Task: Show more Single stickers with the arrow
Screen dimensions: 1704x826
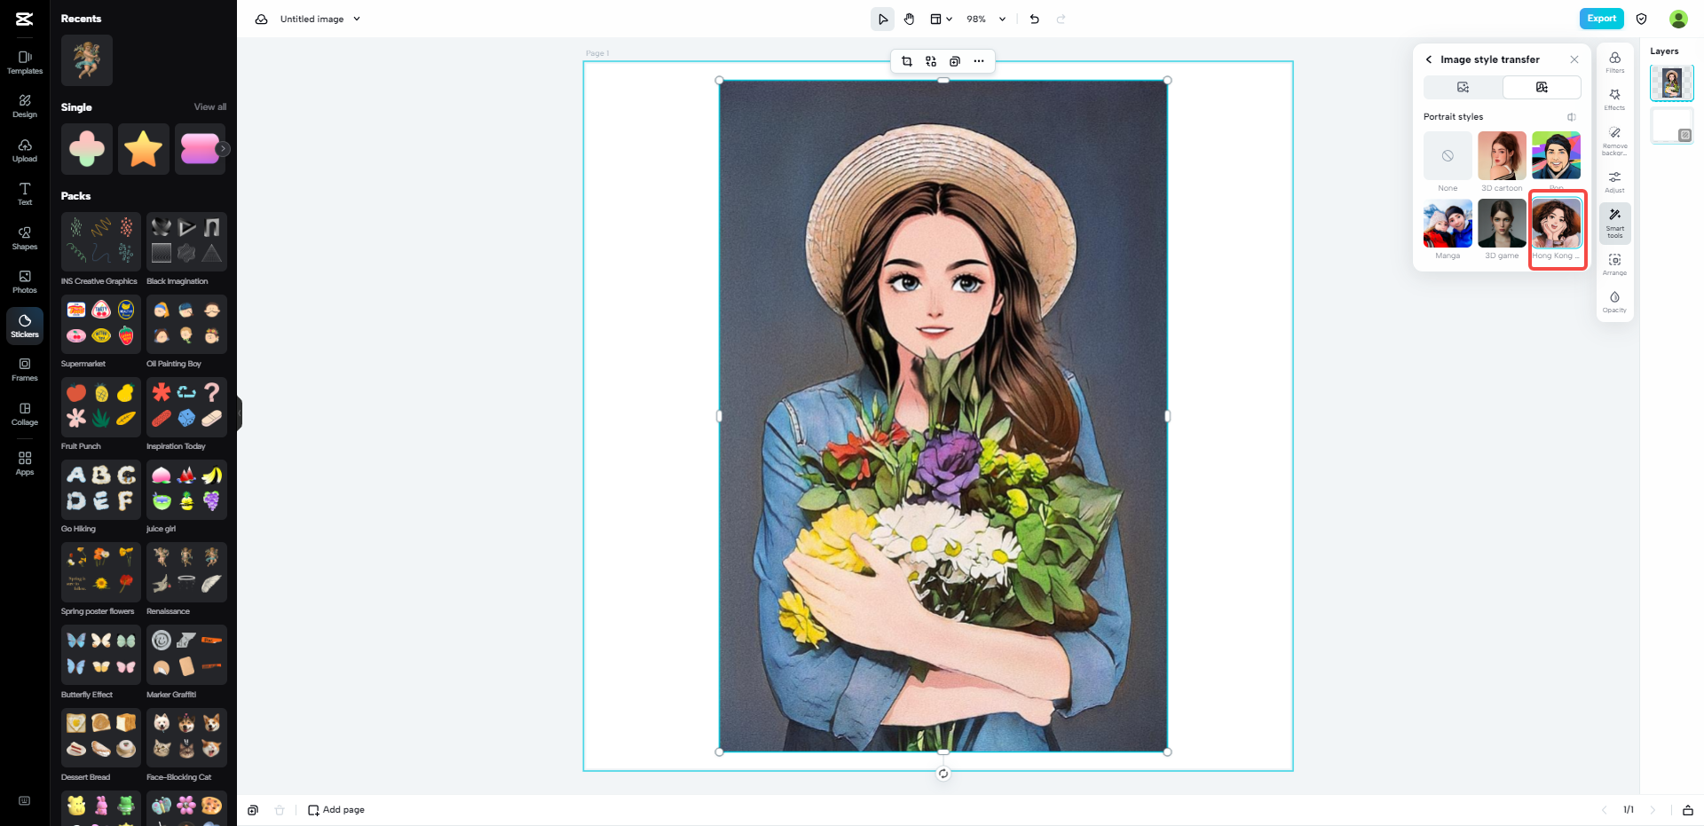Action: 224,149
